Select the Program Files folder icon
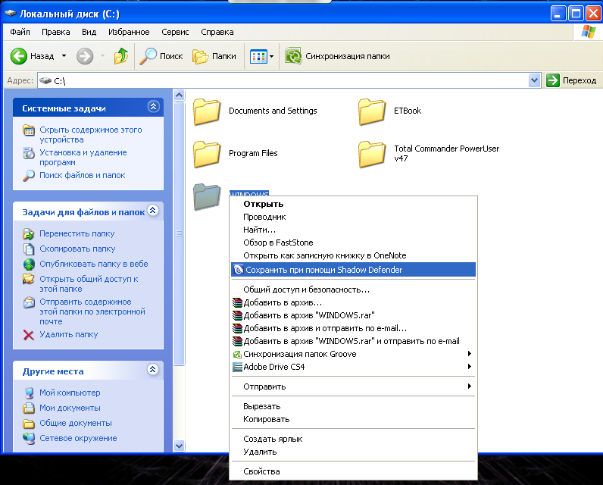Viewport: 603px width, 485px height. 207,154
